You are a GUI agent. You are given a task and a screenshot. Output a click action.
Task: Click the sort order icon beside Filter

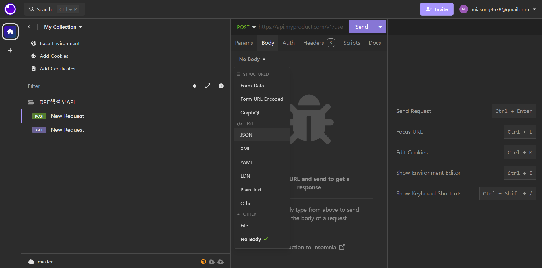(x=195, y=86)
